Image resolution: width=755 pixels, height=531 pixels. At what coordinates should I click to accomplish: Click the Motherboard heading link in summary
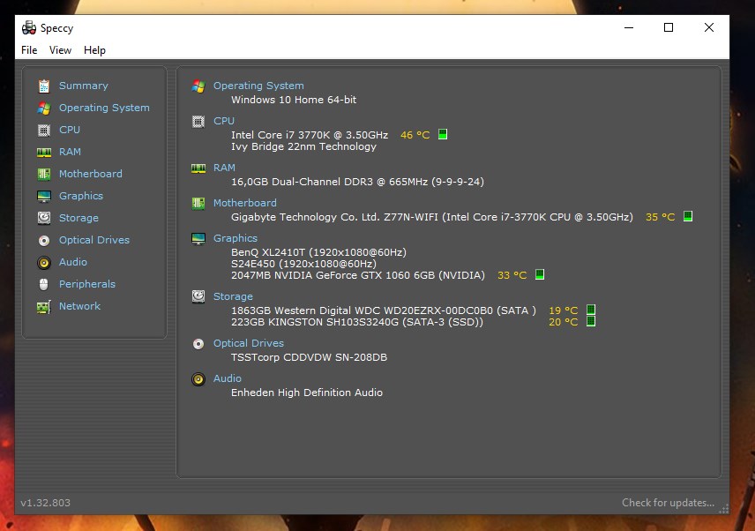[x=245, y=203]
